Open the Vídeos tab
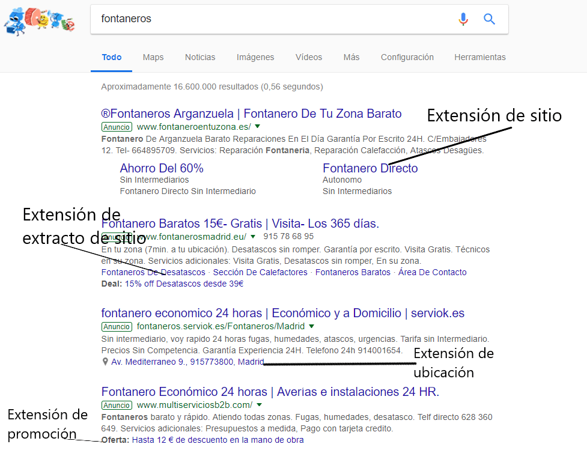Image resolution: width=587 pixels, height=453 pixels. pyautogui.click(x=309, y=57)
